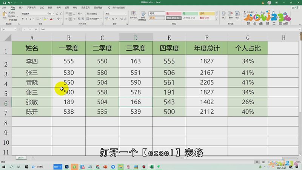Select cell containing 2205
The width and height of the screenshot is (302, 170).
[x=207, y=82]
